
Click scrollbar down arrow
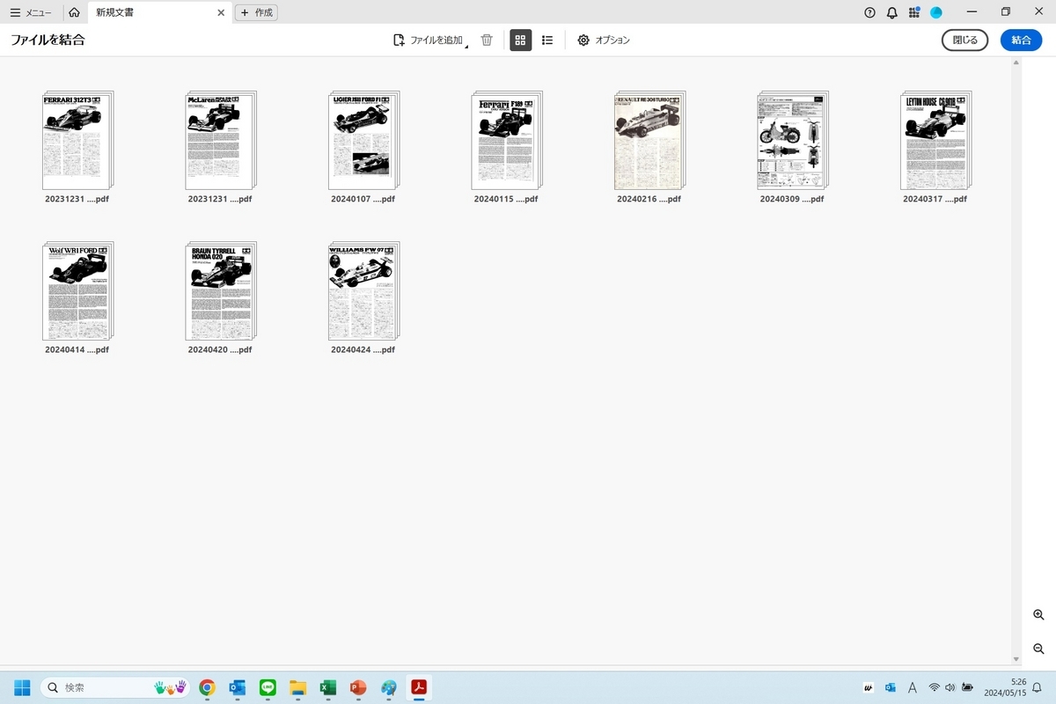pos(1017,659)
